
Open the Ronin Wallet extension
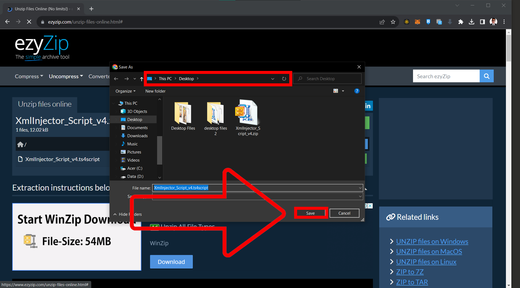428,22
